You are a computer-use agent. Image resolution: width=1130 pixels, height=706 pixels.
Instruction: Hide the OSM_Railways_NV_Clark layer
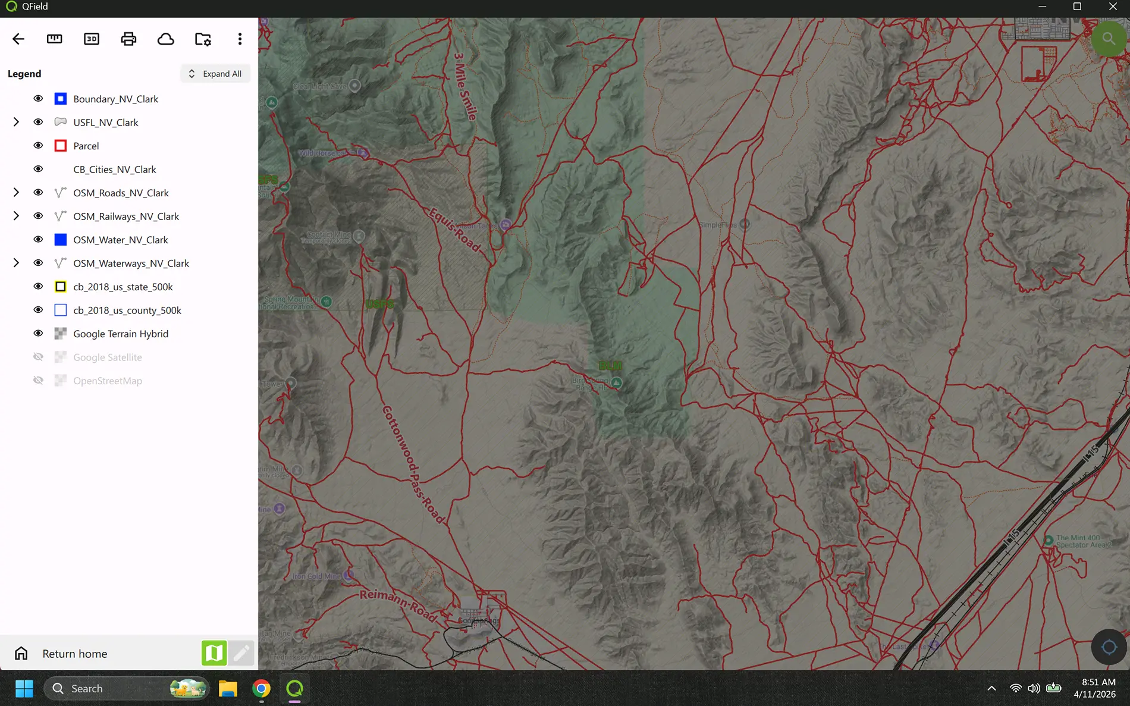point(38,216)
